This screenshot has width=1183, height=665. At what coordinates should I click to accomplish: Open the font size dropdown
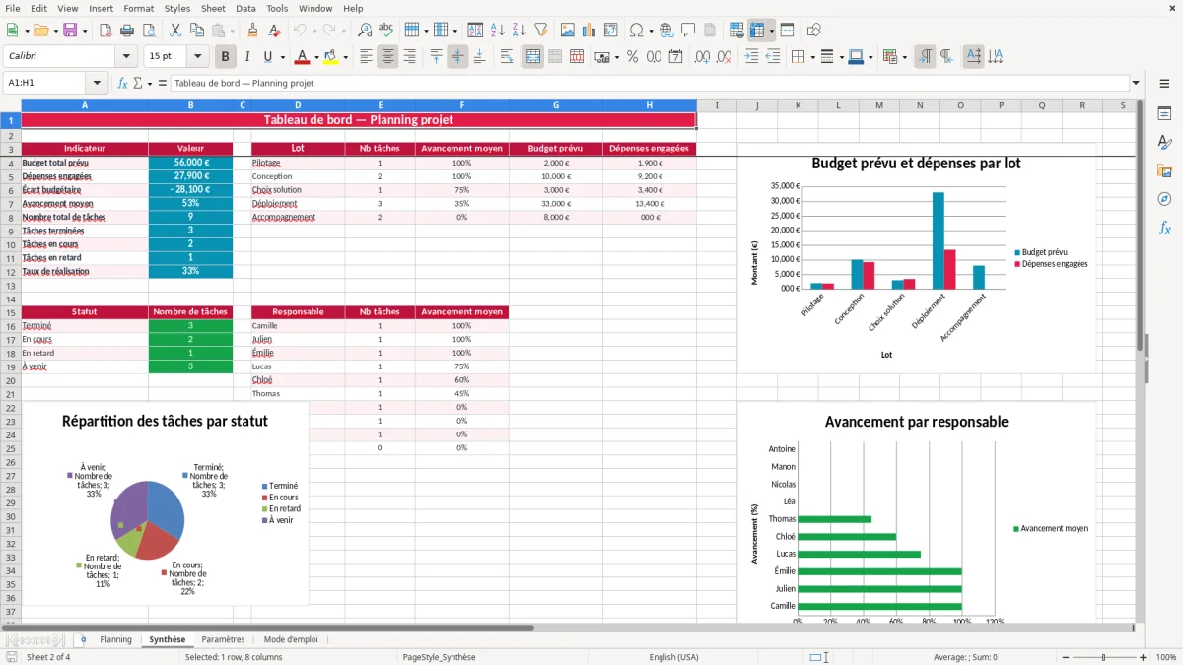tap(197, 57)
